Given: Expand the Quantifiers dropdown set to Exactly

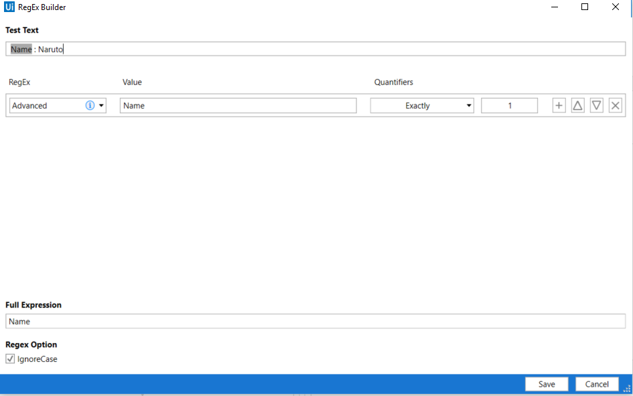Looking at the screenshot, I should (422, 105).
